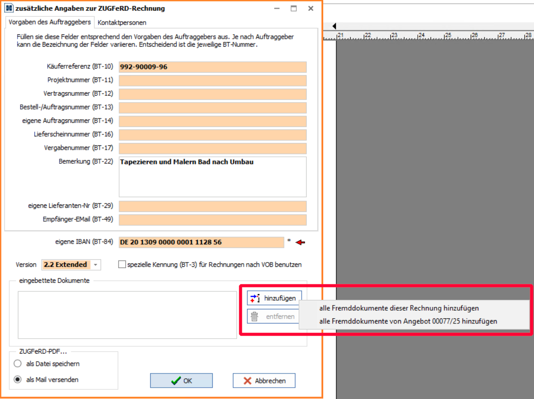Choose add all documents from Angebot 00077/25
Image resolution: width=534 pixels, height=399 pixels.
[x=408, y=321]
